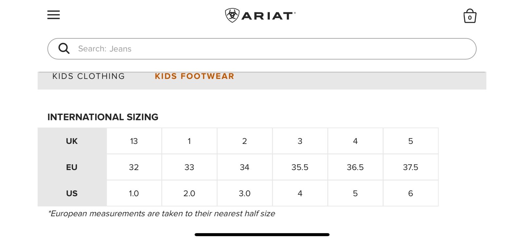Select US size 6 cell
524x241 pixels.
pyautogui.click(x=411, y=194)
